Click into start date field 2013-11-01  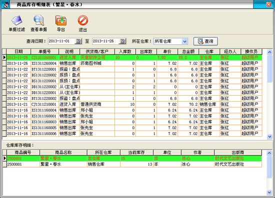point(61,41)
